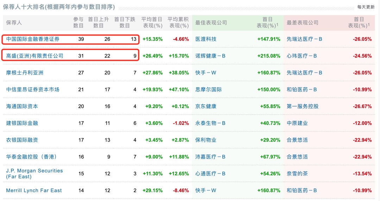This screenshot has height=201, width=380.
Task: Open best performer 心通医疗－B
Action: [x=210, y=174]
